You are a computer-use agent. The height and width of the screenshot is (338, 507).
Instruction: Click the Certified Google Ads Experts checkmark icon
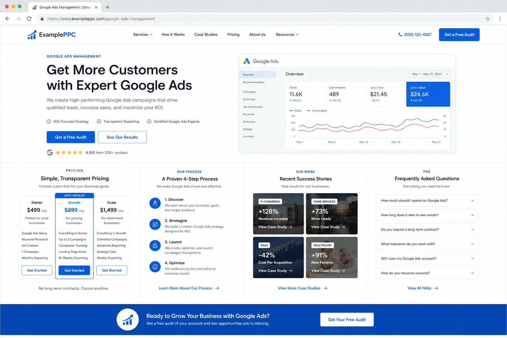[149, 121]
